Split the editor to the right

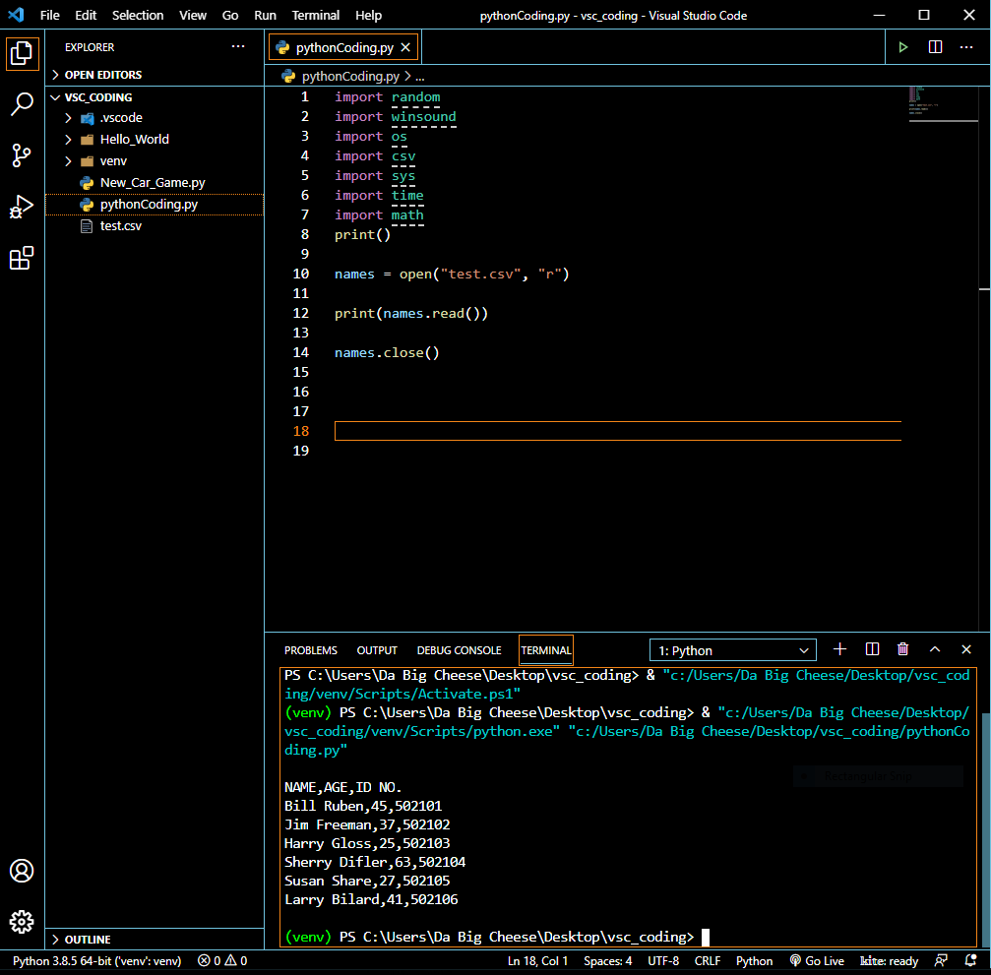tap(935, 47)
